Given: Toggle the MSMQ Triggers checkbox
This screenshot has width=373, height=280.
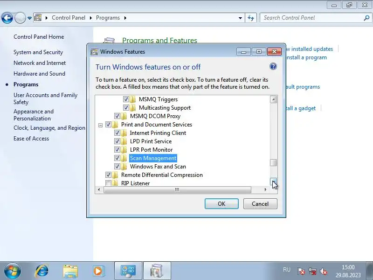Looking at the screenshot, I should [126, 99].
